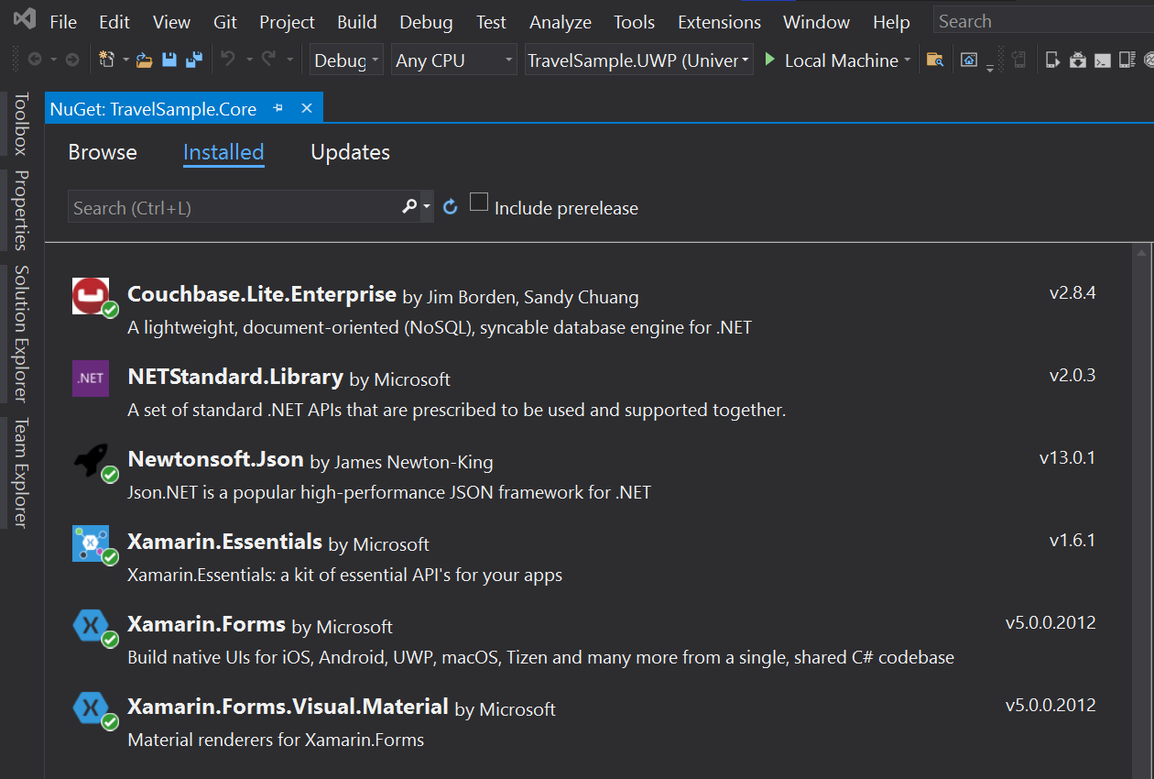Click the Open File folder icon
Image resolution: width=1154 pixels, height=779 pixels.
tap(145, 60)
